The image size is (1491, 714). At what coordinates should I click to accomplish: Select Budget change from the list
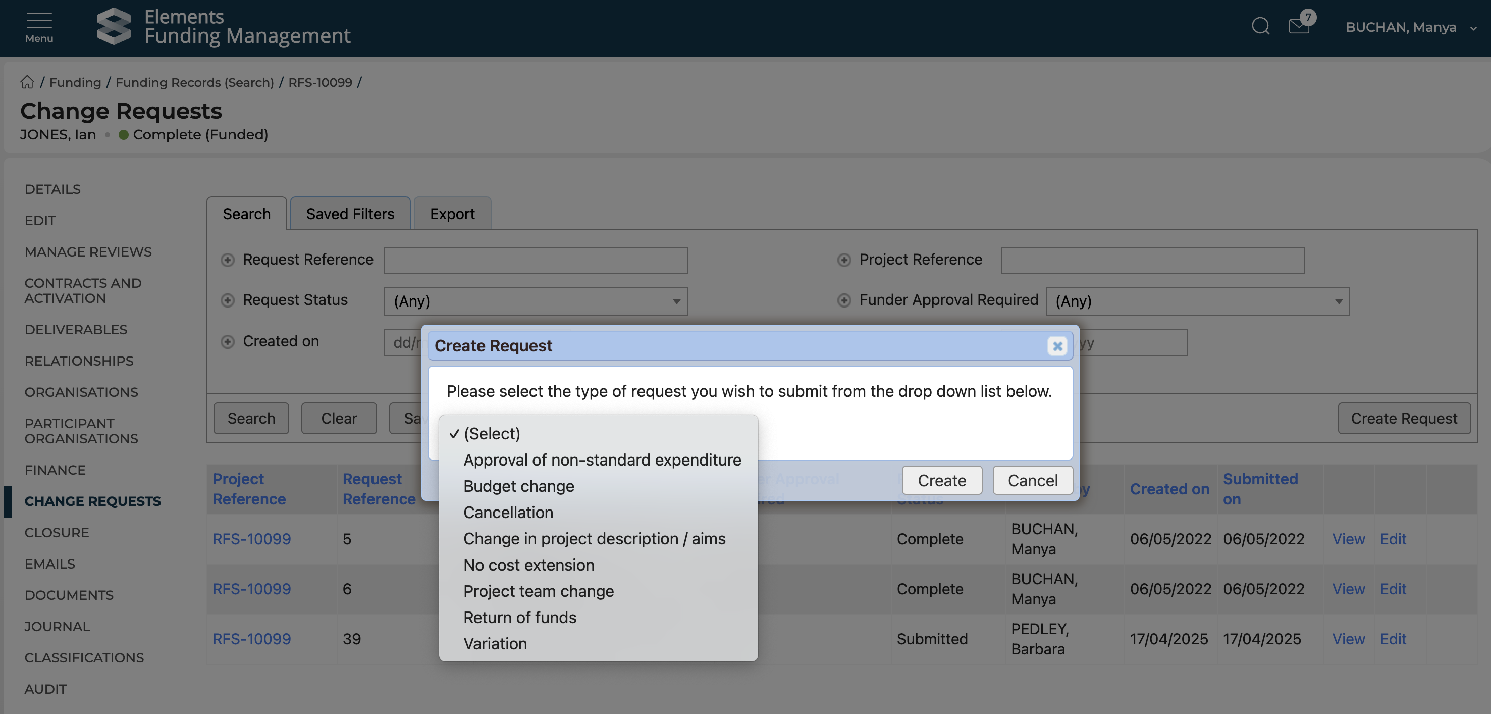click(518, 486)
